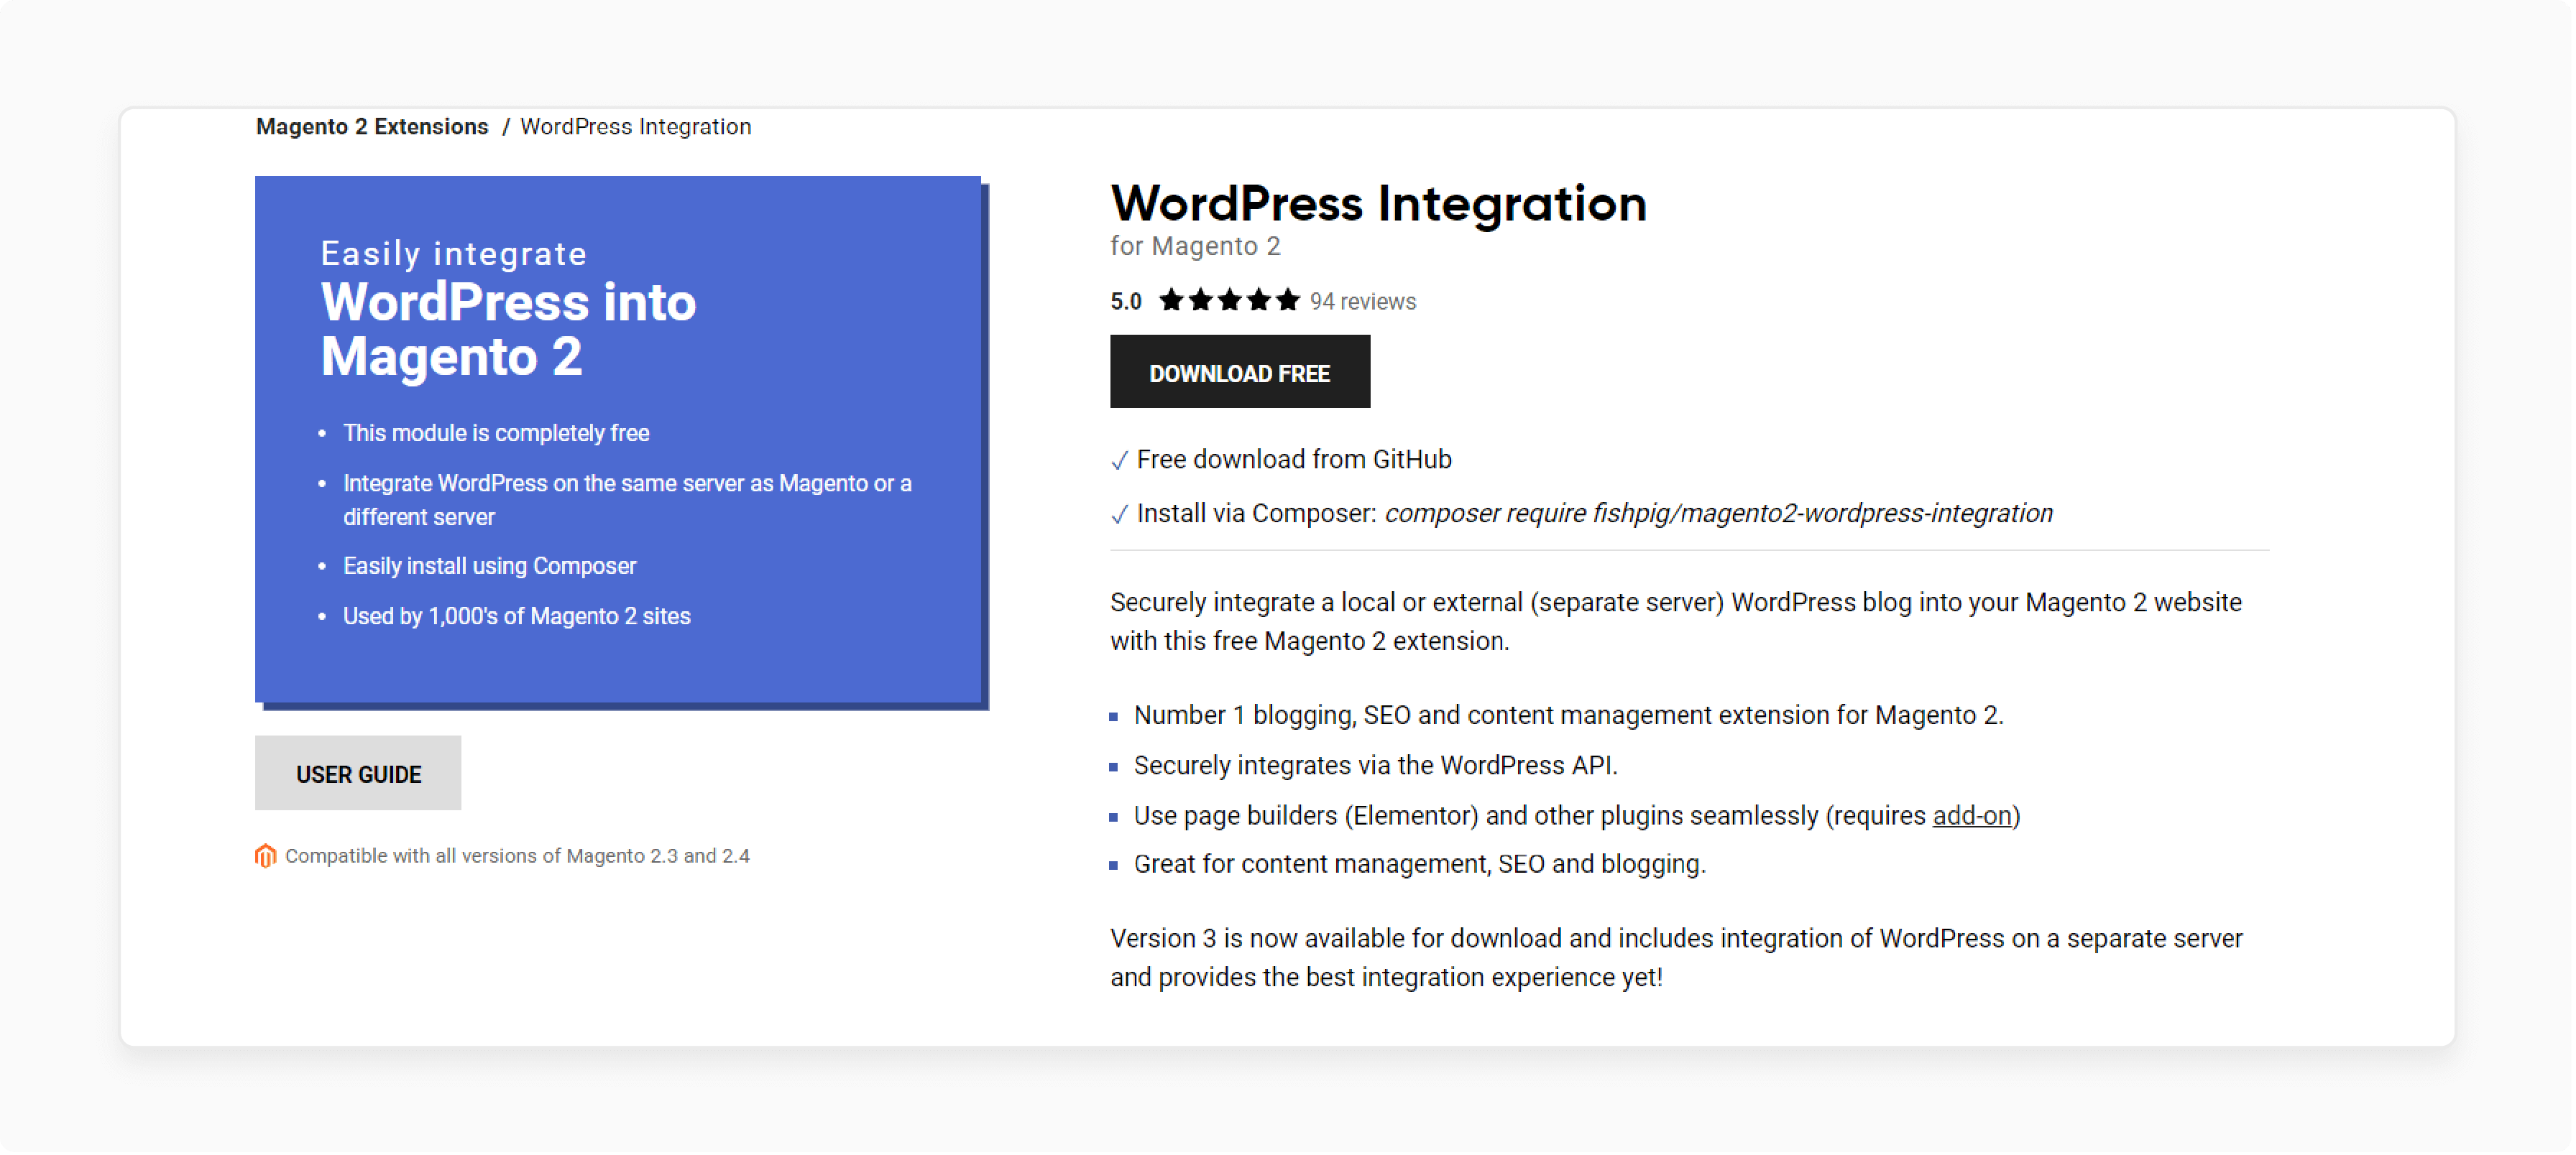Click 'Great for content management' bullet text
Image resolution: width=2576 pixels, height=1155 pixels.
[x=1419, y=864]
